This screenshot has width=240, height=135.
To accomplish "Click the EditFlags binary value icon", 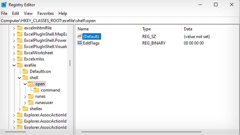I will pos(80,43).
